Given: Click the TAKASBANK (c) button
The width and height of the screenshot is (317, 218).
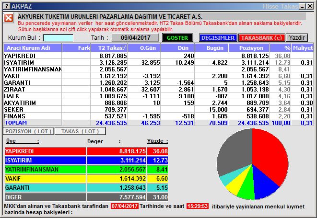Looking at the screenshot, I should 261,38.
